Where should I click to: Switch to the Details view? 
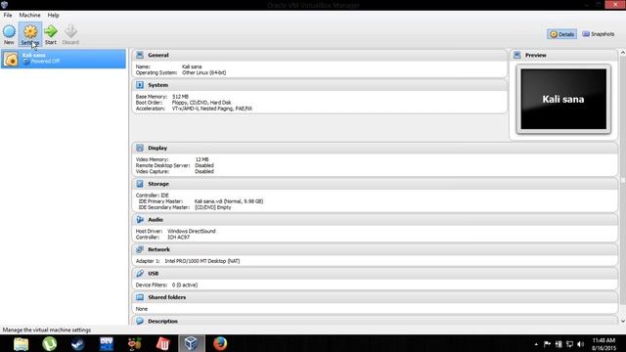(561, 34)
